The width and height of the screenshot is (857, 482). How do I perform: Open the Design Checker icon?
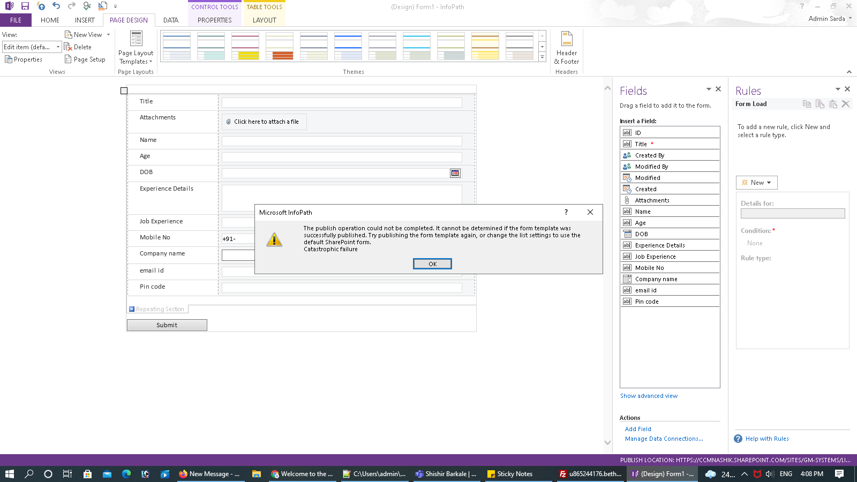(87, 6)
